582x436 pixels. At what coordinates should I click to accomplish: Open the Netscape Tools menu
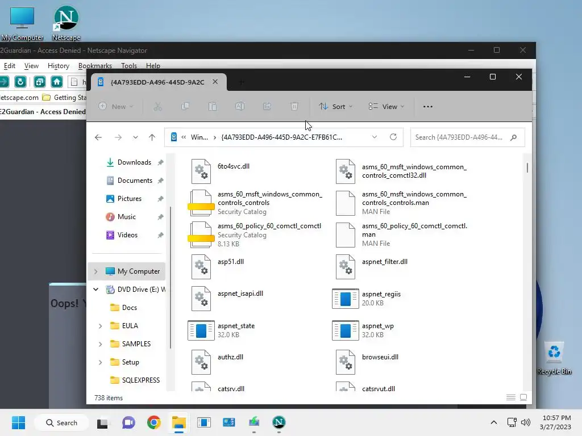click(129, 66)
